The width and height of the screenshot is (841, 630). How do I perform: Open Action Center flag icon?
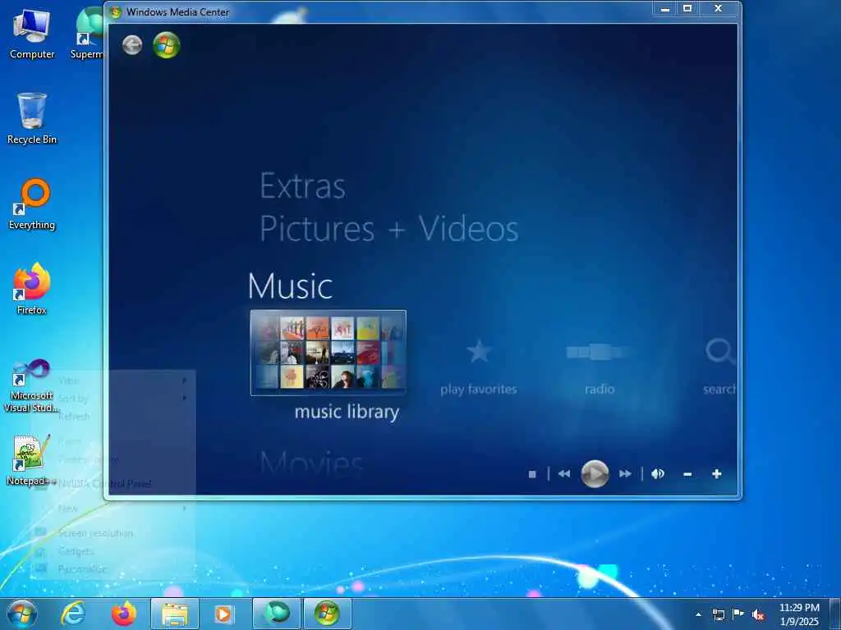[738, 614]
